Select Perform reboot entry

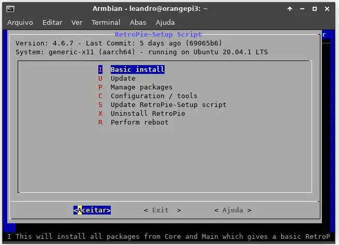(x=139, y=122)
